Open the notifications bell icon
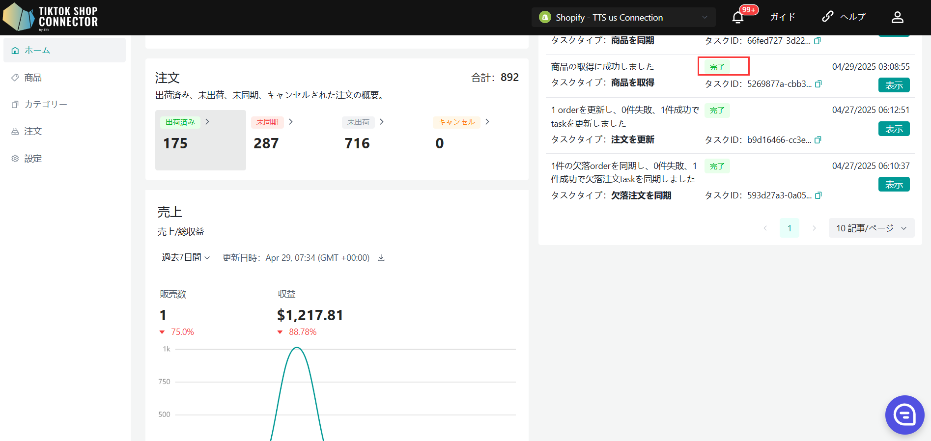This screenshot has height=441, width=931. [737, 18]
